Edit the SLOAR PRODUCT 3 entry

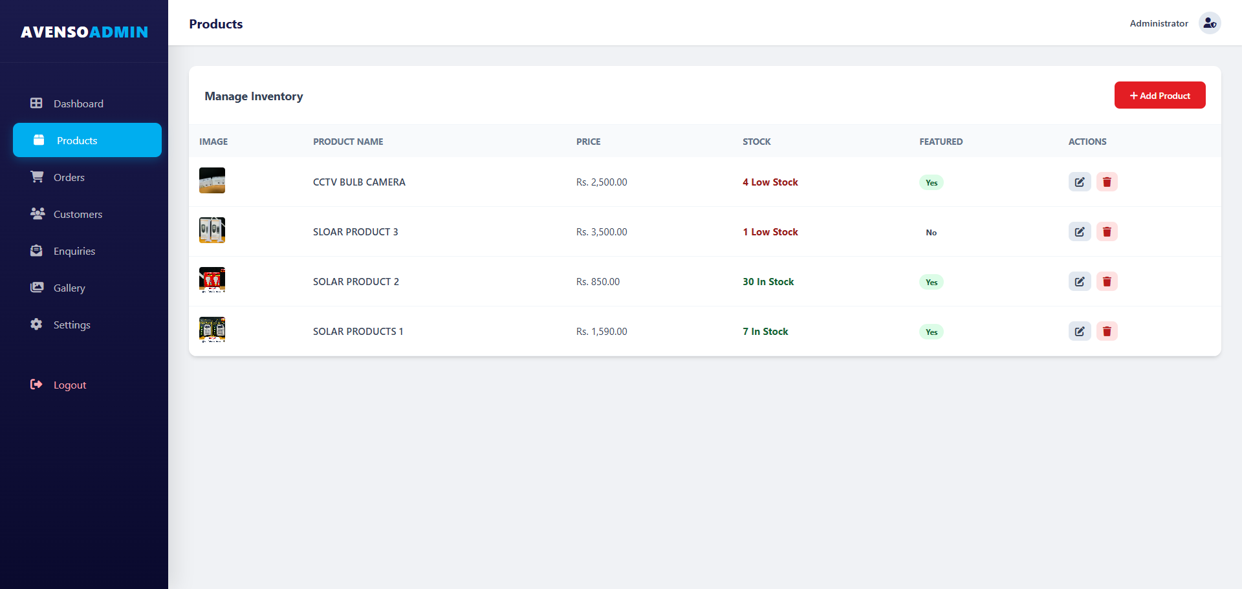click(x=1080, y=231)
